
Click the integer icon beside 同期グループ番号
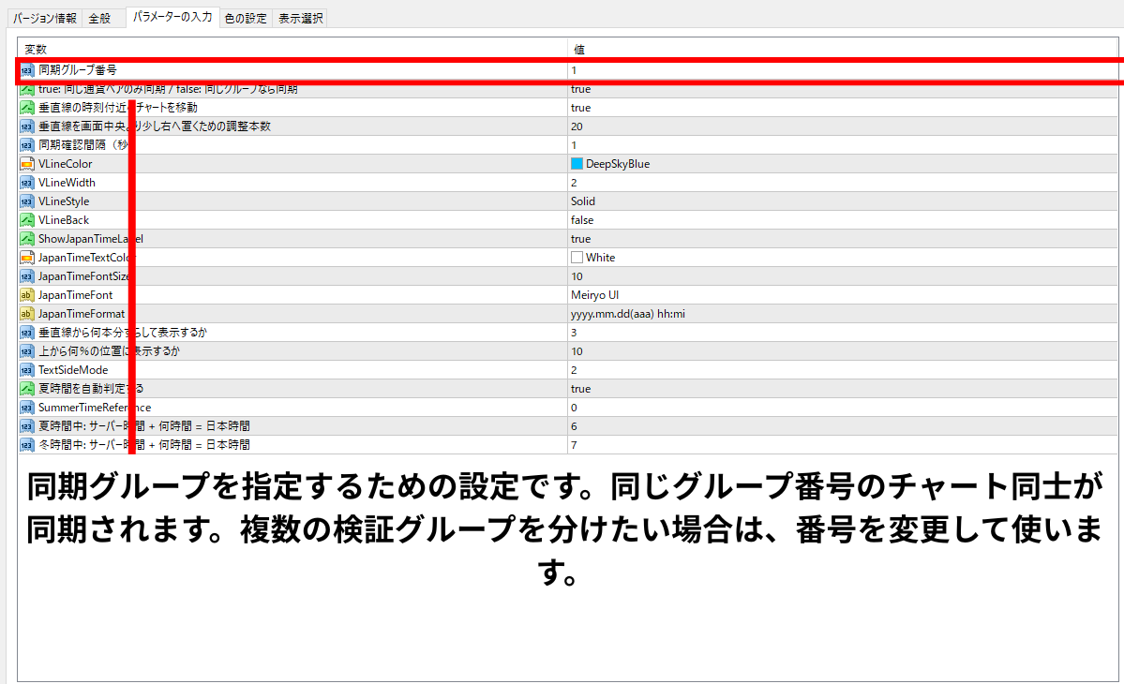point(26,70)
